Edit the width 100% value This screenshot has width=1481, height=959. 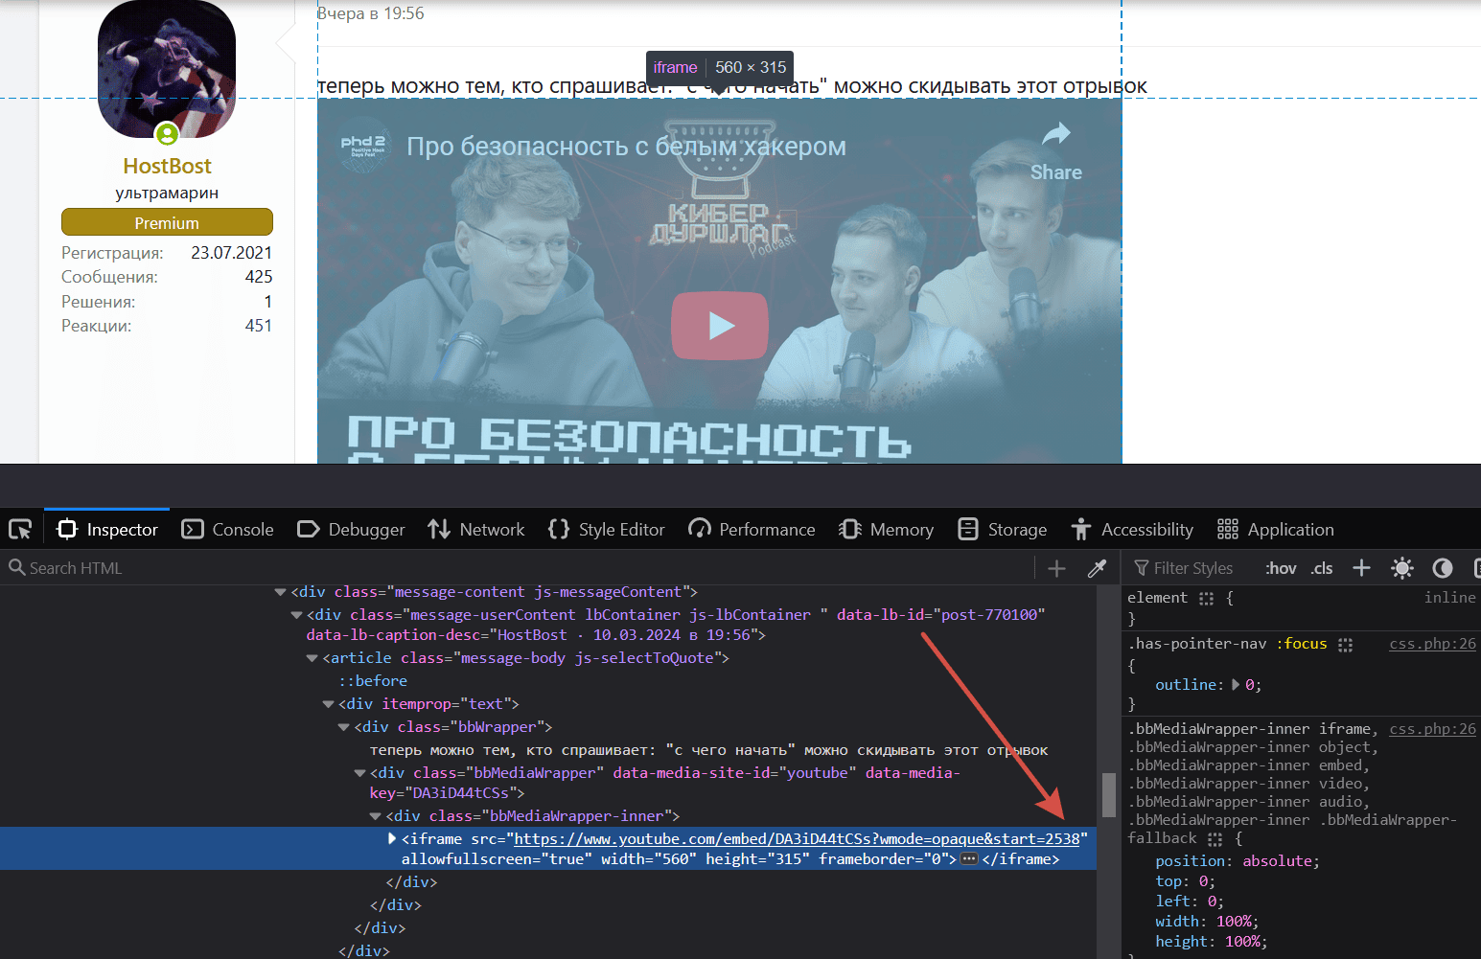coord(1233,922)
